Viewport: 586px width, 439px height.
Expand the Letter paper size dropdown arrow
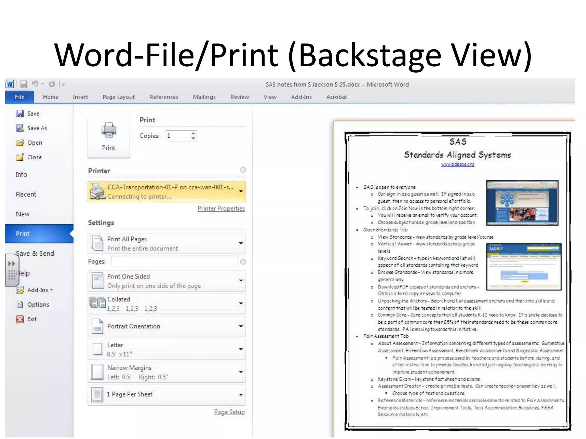(241, 349)
